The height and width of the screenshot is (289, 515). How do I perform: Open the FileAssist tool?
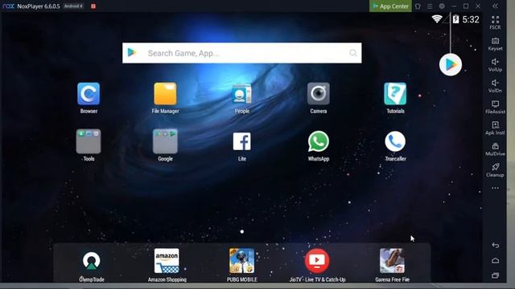coord(496,107)
